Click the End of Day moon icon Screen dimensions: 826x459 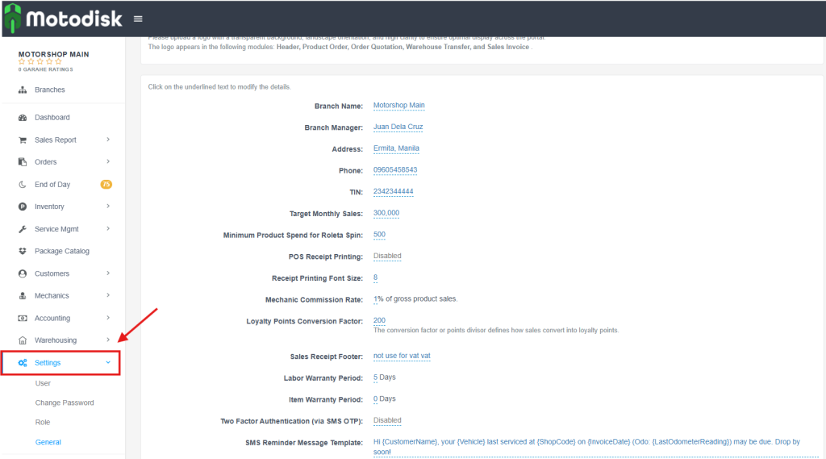[23, 185]
